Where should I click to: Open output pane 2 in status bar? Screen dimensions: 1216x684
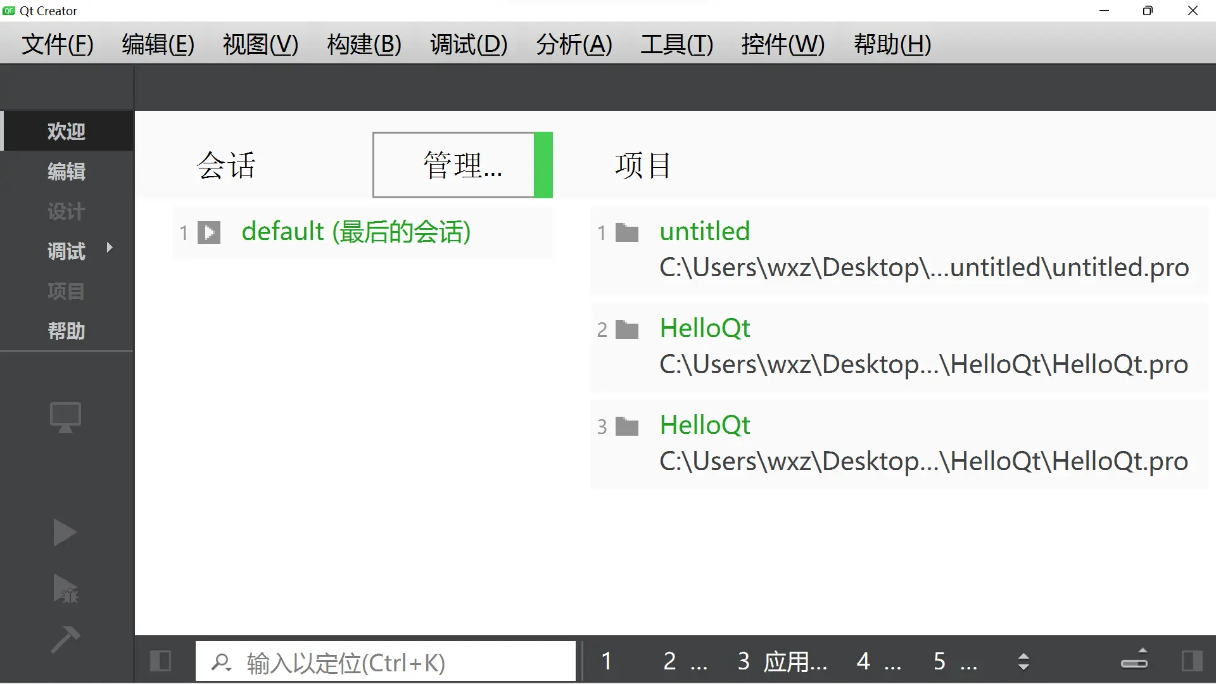[x=685, y=661]
